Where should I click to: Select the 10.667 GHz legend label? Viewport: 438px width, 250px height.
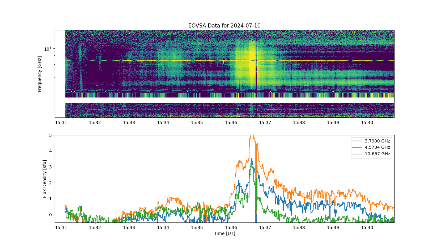click(x=378, y=154)
